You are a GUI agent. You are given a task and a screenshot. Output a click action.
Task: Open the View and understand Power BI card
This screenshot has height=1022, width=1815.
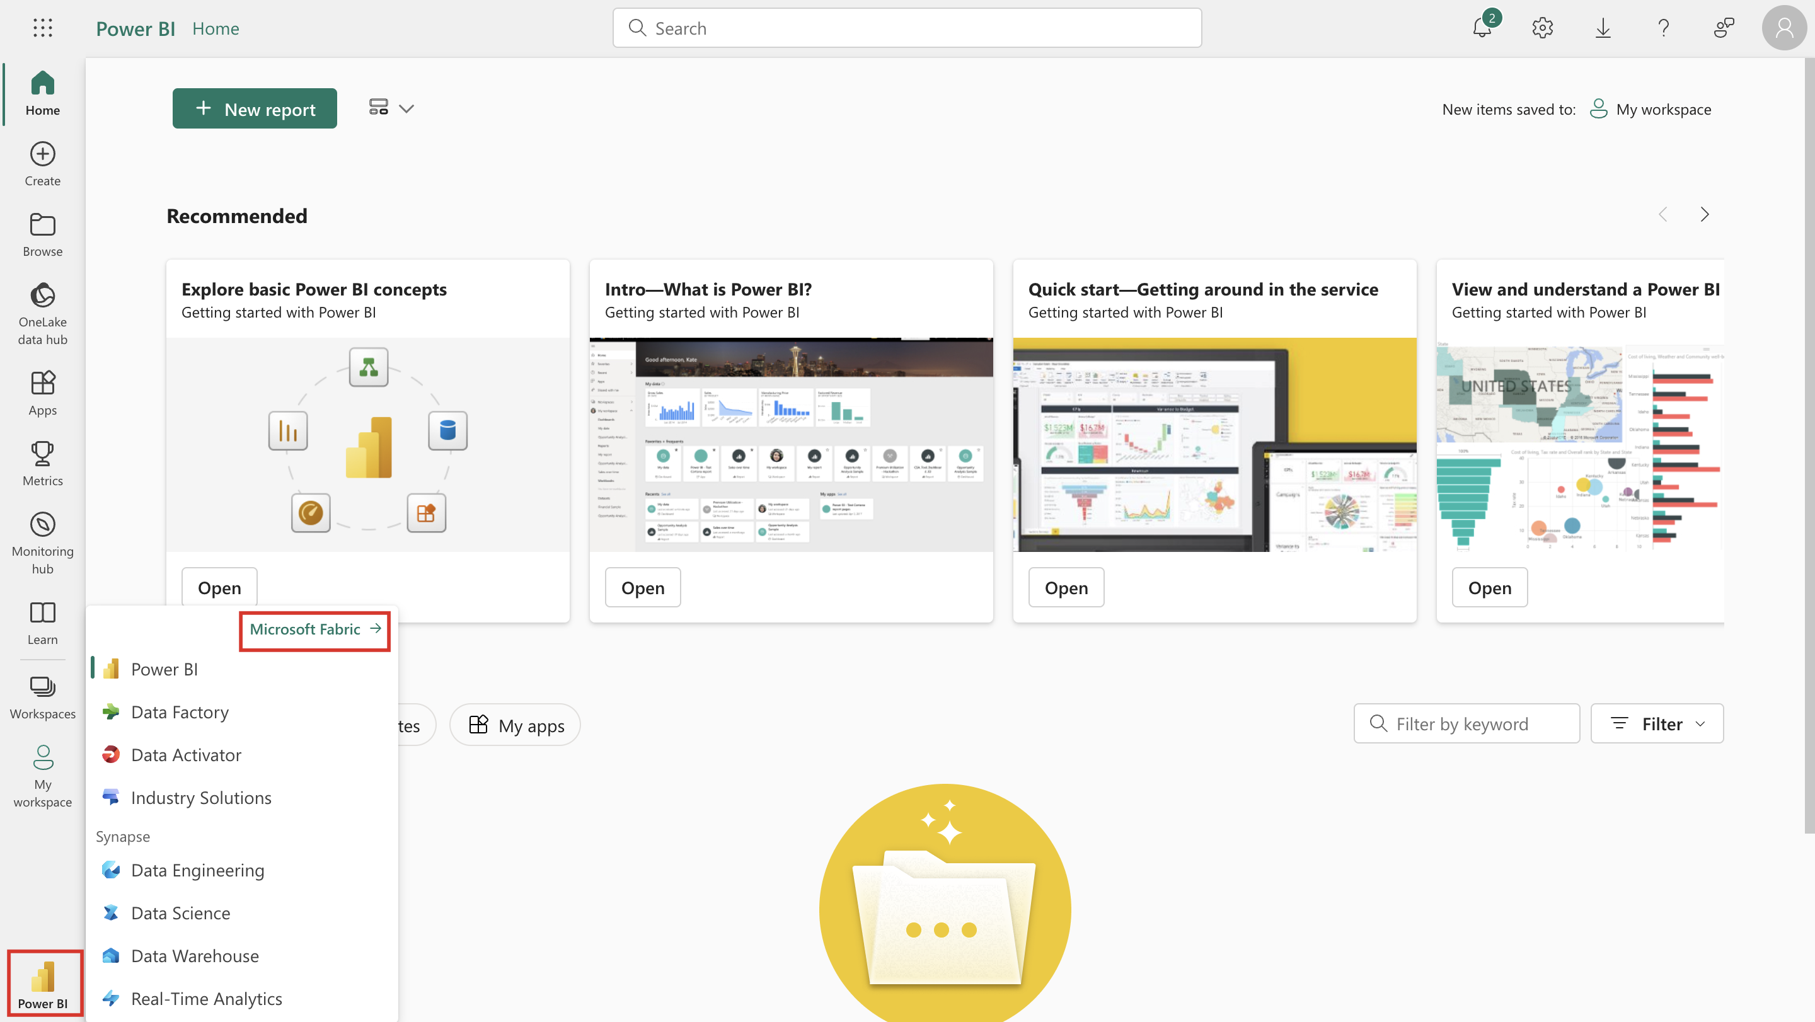(x=1489, y=587)
